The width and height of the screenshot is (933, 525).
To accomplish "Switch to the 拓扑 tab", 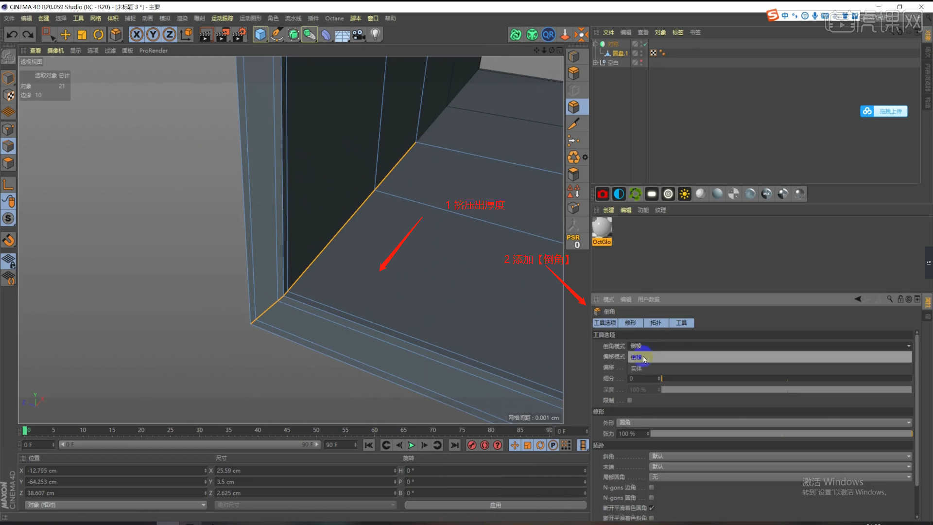I will pyautogui.click(x=656, y=323).
